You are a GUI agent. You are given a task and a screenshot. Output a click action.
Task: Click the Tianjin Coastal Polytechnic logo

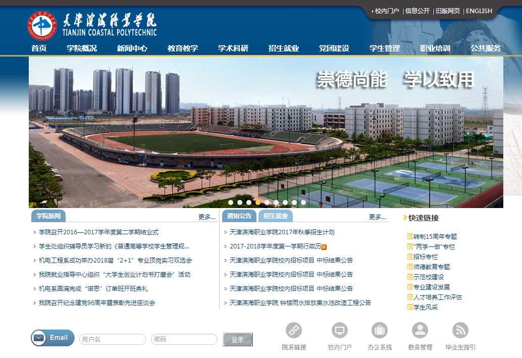pos(42,25)
